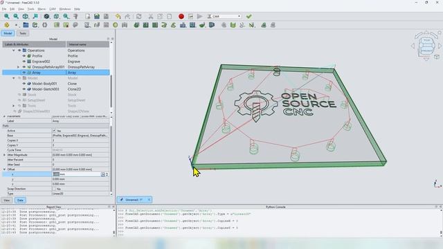This screenshot has width=443, height=249.
Task: Check the Swap Direction checkbox
Action: click(x=54, y=189)
